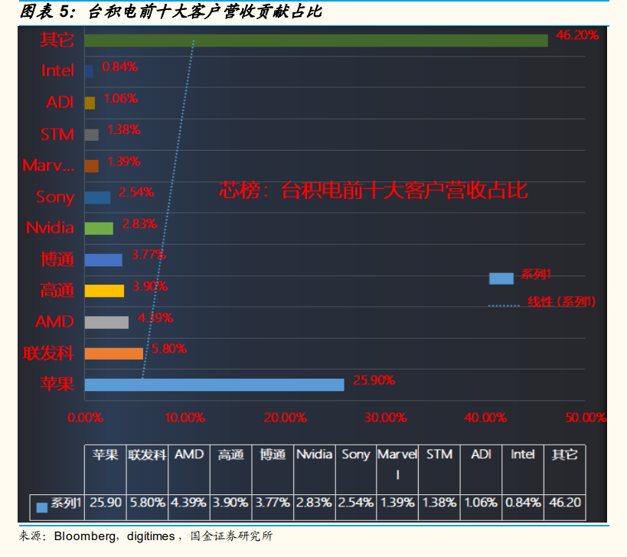Select the 高通 category label on the vertical axis

click(x=57, y=291)
